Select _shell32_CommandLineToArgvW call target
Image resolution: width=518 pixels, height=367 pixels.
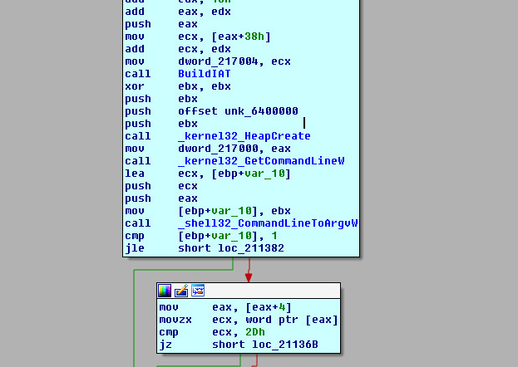pos(267,223)
